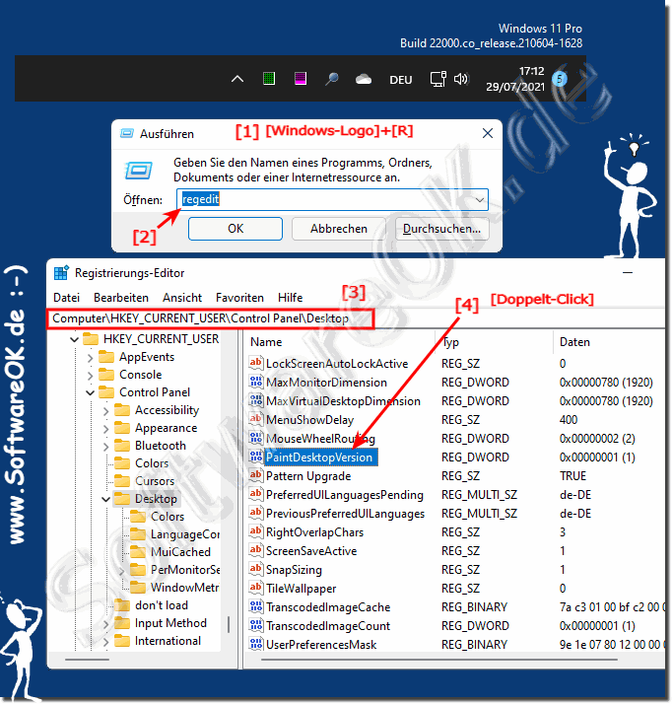Image resolution: width=672 pixels, height=704 pixels.
Task: Select the TranscodedImageCount value
Action: click(x=328, y=626)
